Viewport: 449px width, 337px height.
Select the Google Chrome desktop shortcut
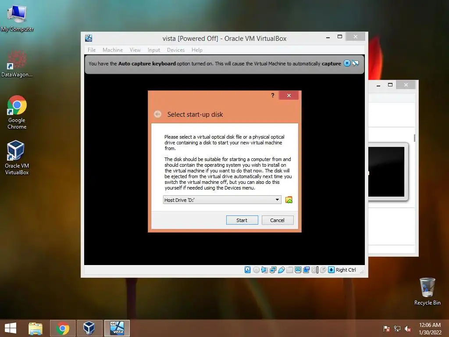point(17,112)
